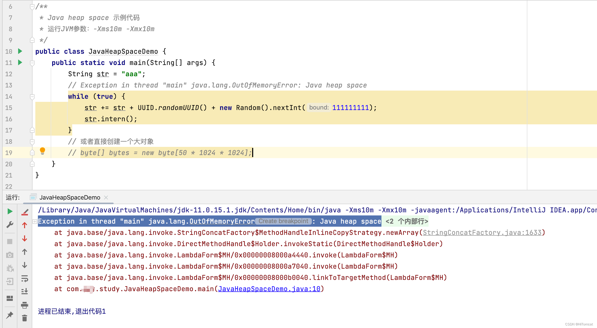
Task: Run class using gutter arrow on line 10
Action: (20, 51)
